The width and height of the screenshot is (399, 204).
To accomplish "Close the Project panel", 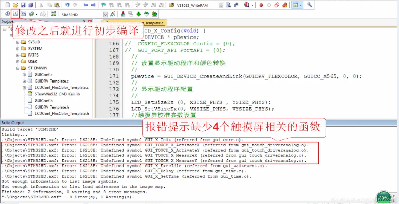I will pos(90,22).
